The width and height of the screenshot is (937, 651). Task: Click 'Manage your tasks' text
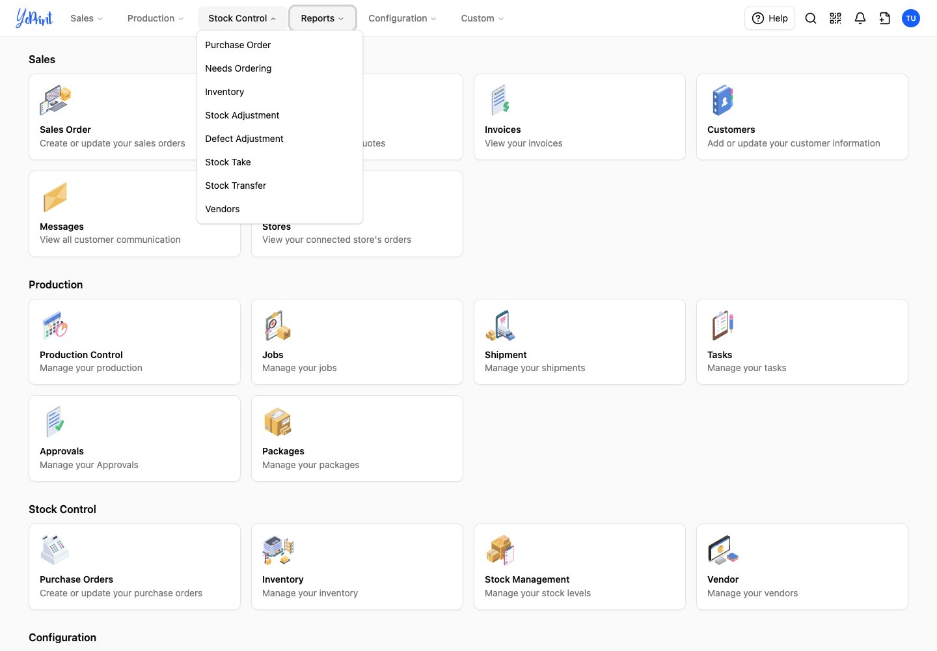747,368
